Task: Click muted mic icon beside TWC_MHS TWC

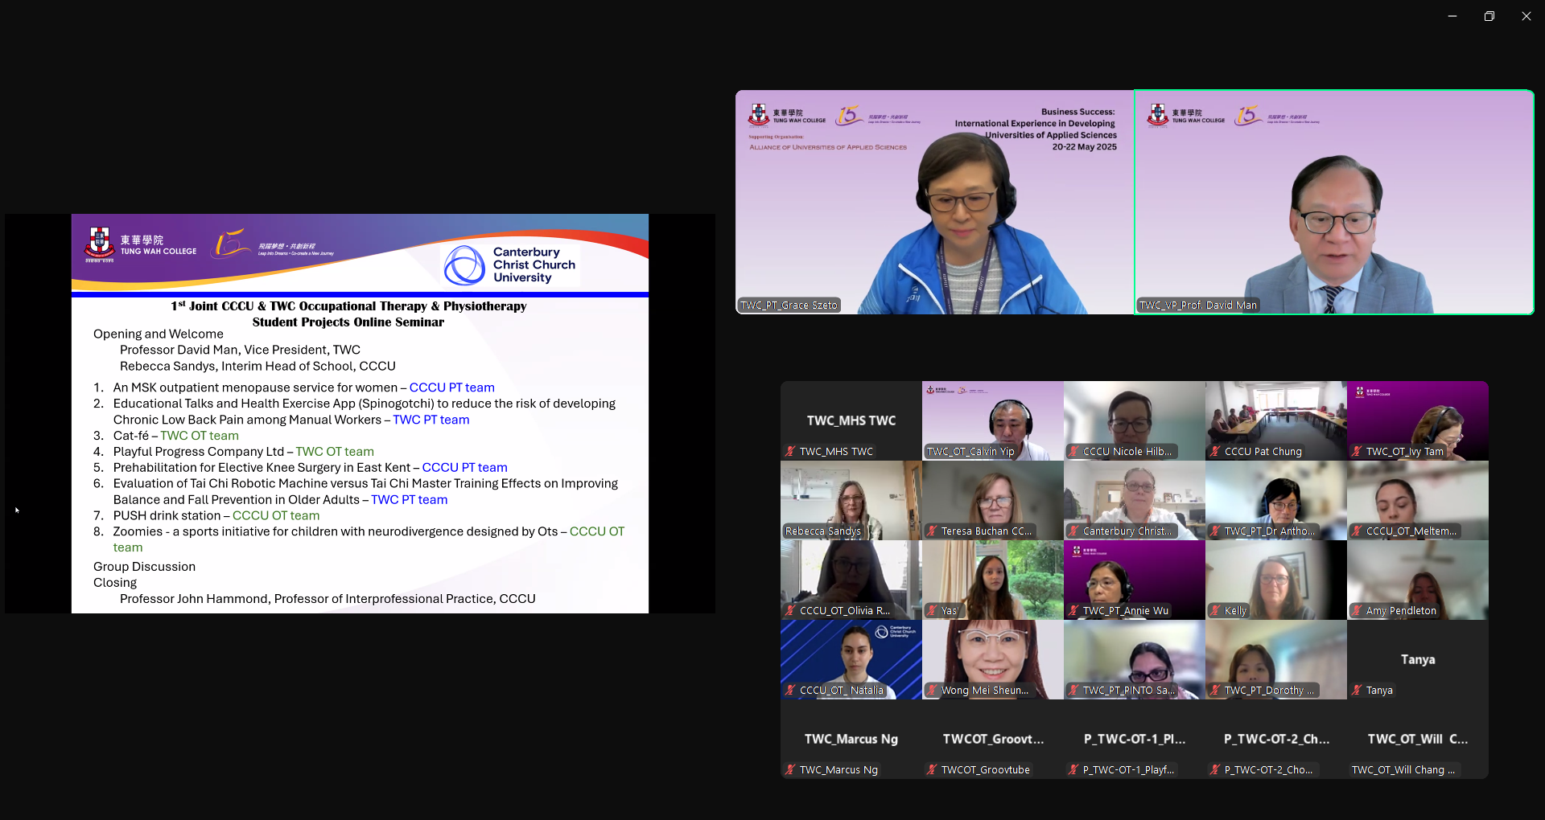Action: coord(790,452)
